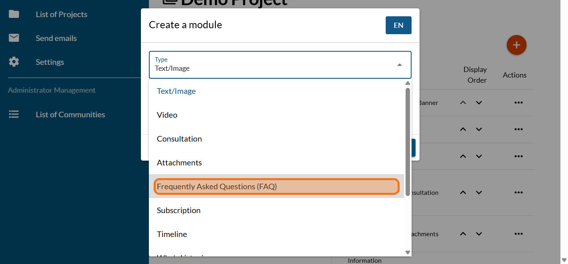The image size is (568, 264).
Task: Click the envelope icon for Send emails
Action: point(14,38)
